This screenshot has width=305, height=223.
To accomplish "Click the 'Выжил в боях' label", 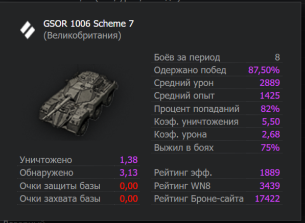I will point(184,147).
